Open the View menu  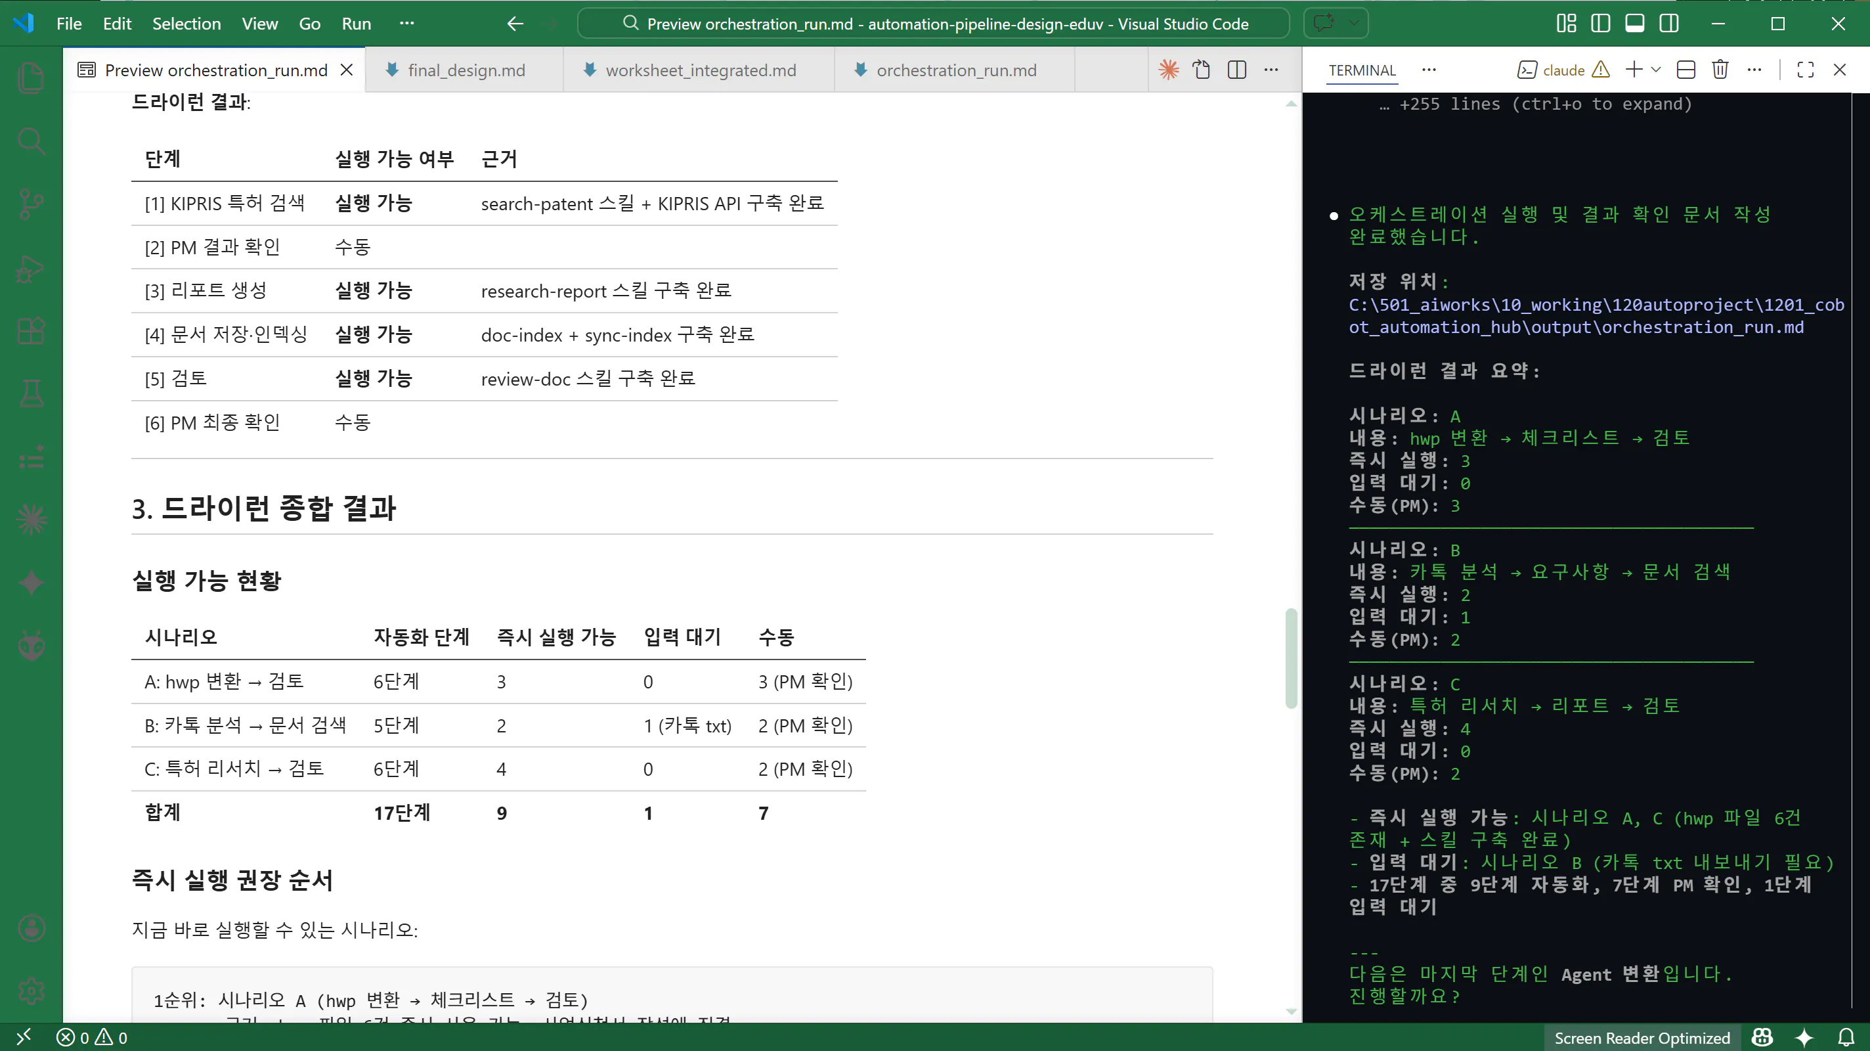[x=259, y=23]
